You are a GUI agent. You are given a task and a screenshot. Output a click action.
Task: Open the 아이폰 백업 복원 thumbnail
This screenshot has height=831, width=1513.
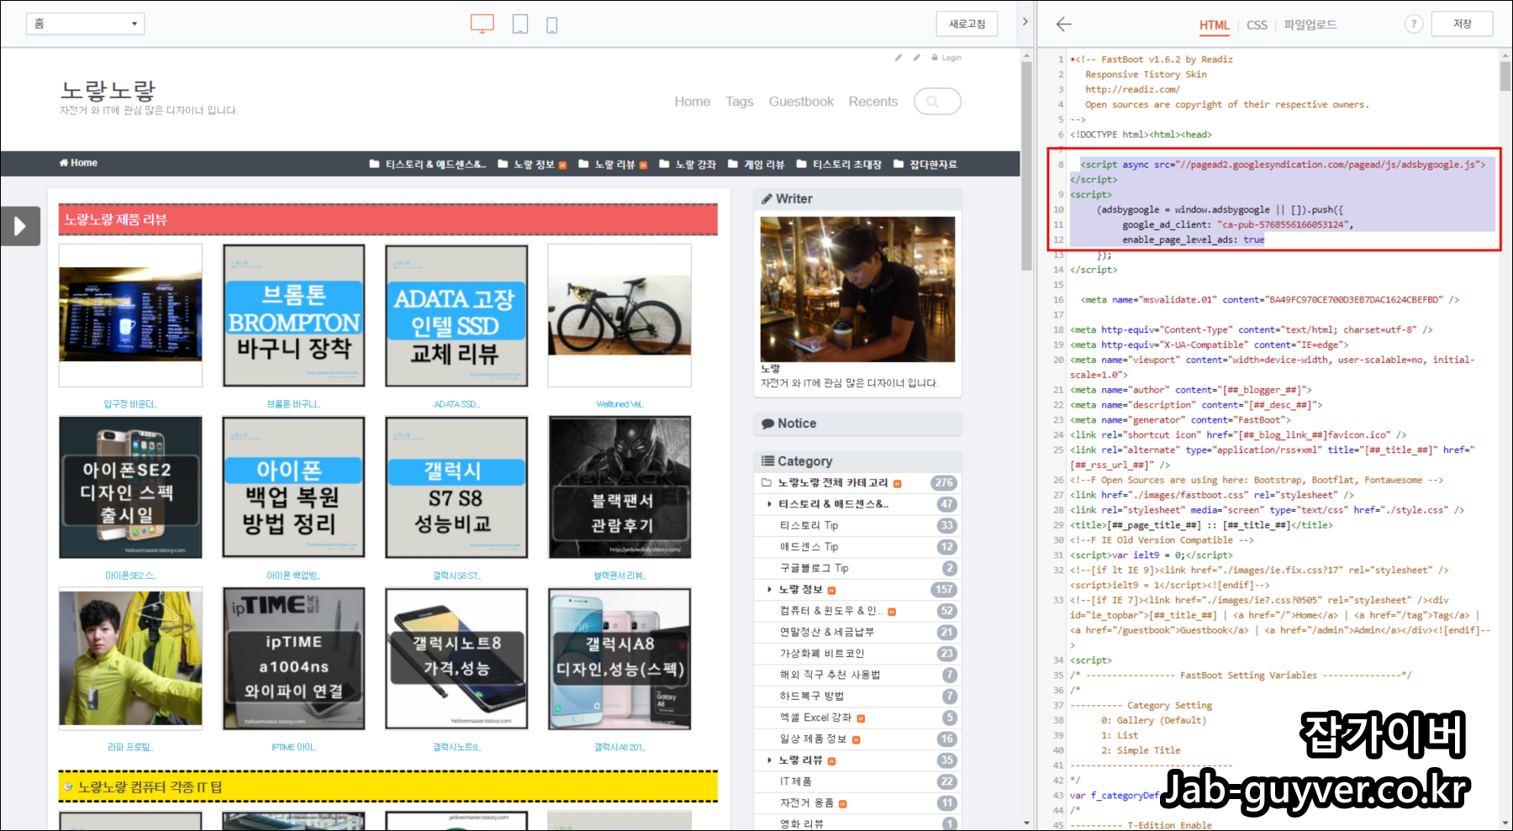293,487
